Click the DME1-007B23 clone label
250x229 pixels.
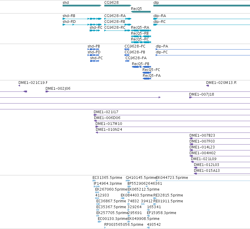click(202, 136)
